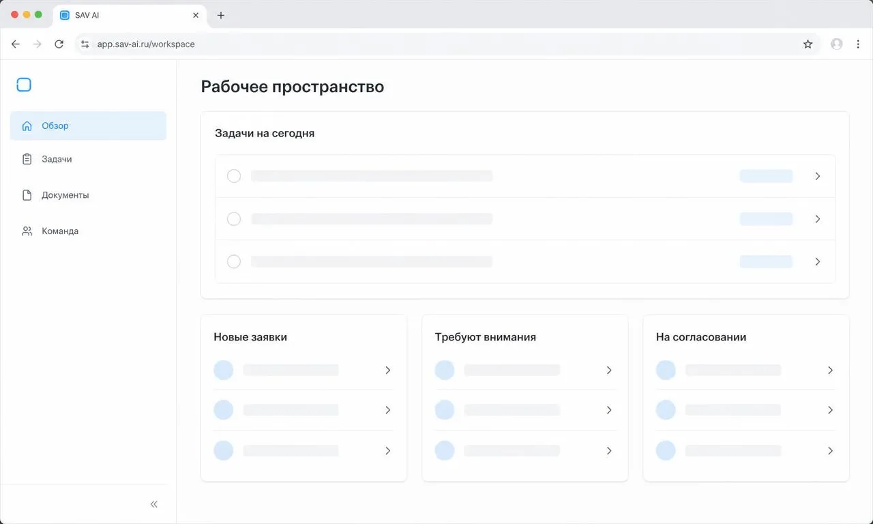Click the Рабочее пространство page title
The height and width of the screenshot is (524, 873).
pos(293,87)
